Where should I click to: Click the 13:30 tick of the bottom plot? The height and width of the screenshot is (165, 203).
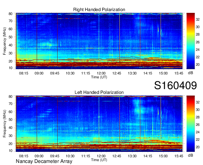[x=132, y=156]
